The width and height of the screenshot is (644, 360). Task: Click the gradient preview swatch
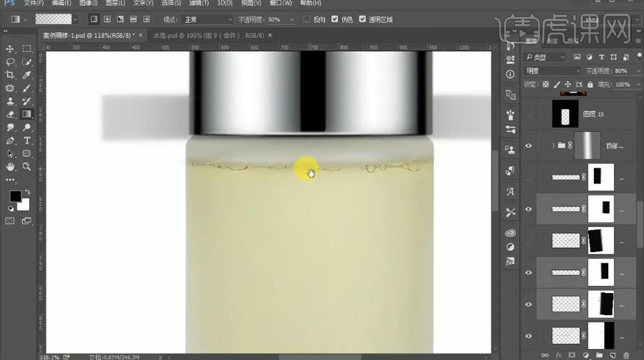click(53, 20)
